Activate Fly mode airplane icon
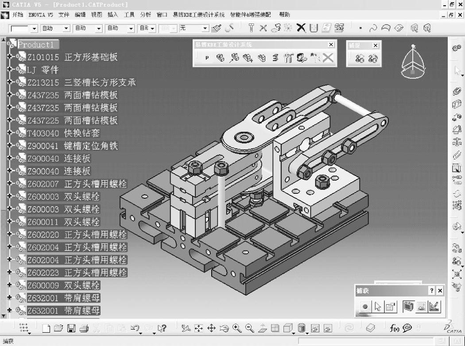Image resolution: width=465 pixels, height=346 pixels. pos(186,328)
